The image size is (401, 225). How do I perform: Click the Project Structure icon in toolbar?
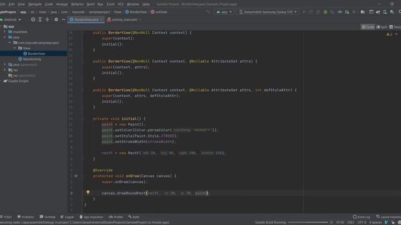click(x=363, y=12)
